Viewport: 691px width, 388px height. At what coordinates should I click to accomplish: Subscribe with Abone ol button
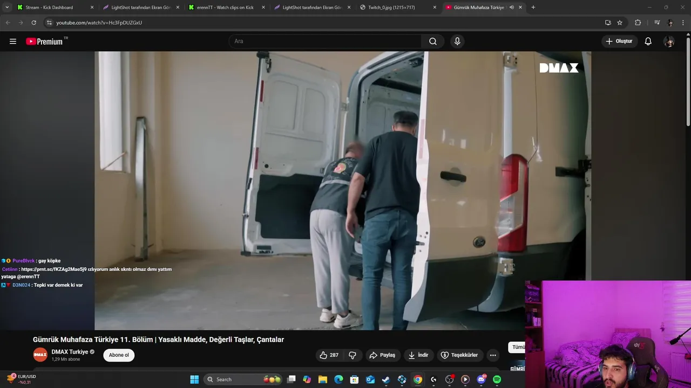pyautogui.click(x=119, y=355)
